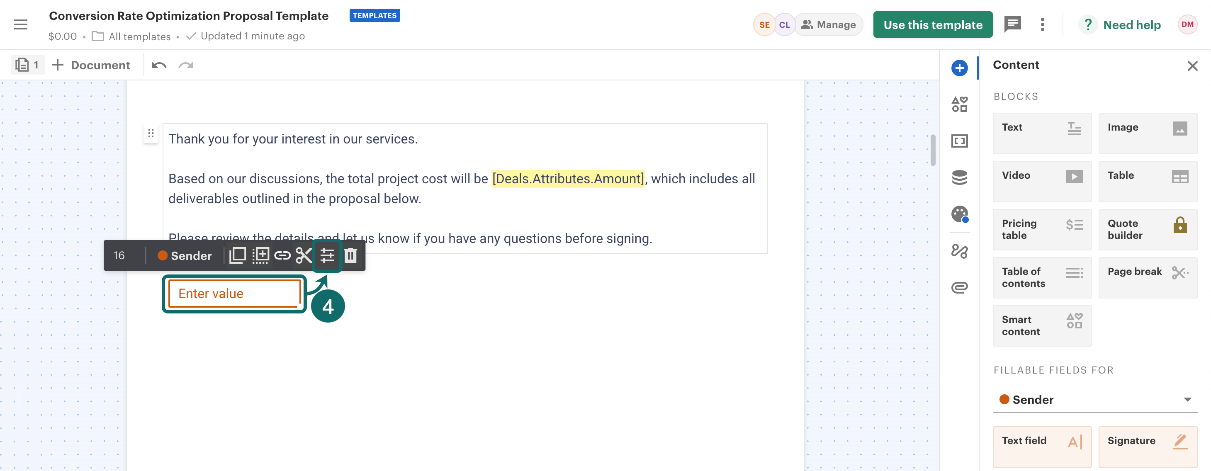Viewport: 1211px width, 471px height.
Task: Click the document vertical scrollbar
Action: [933, 151]
